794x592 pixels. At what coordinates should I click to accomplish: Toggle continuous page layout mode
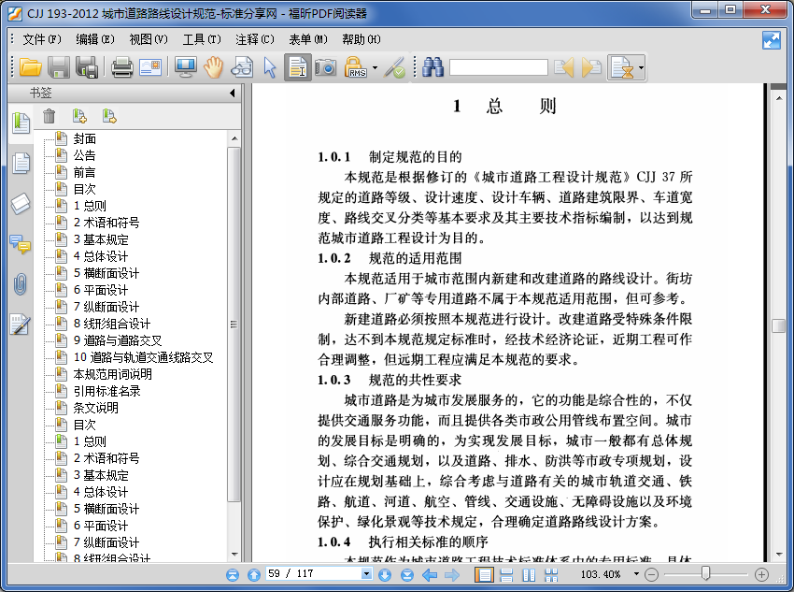(x=506, y=574)
